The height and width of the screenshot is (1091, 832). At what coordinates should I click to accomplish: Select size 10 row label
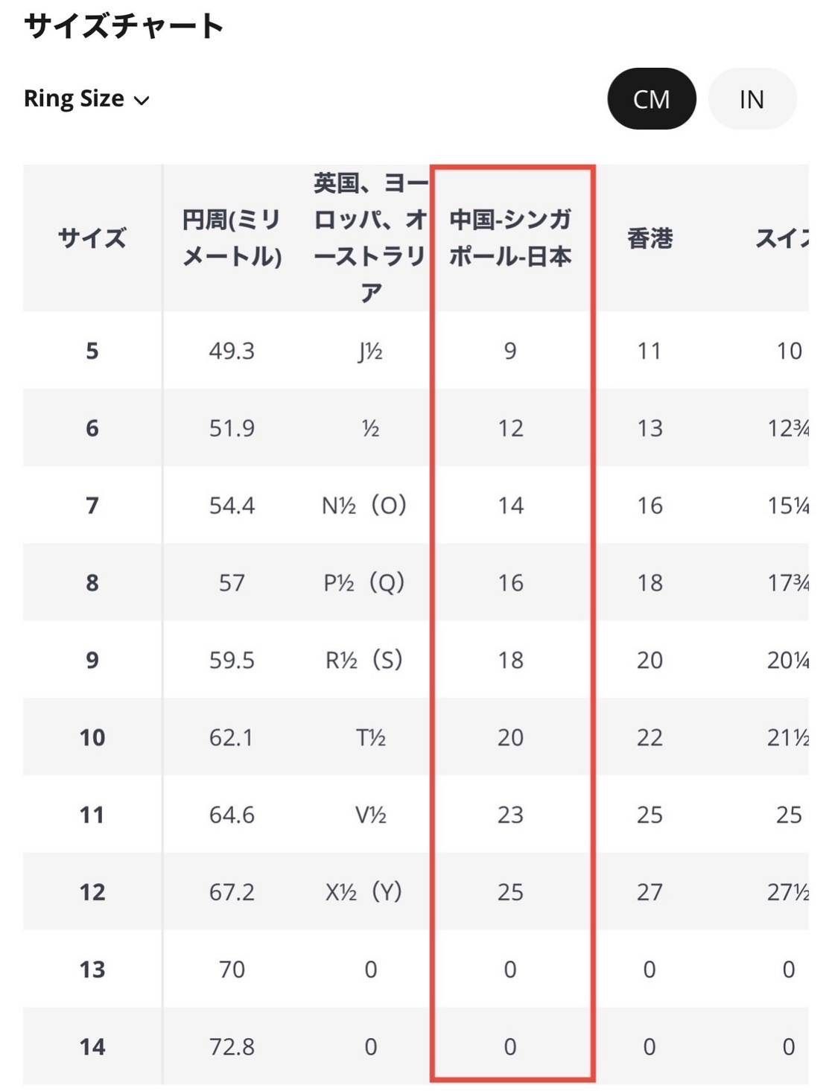click(92, 737)
